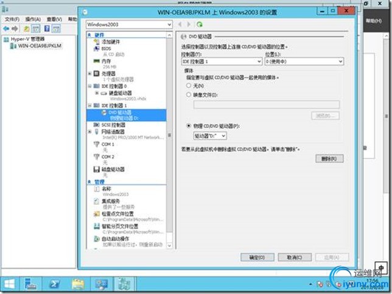The height and width of the screenshot is (294, 392).
Task: Click the hardware tree scrollbar thumb
Action: click(x=169, y=135)
